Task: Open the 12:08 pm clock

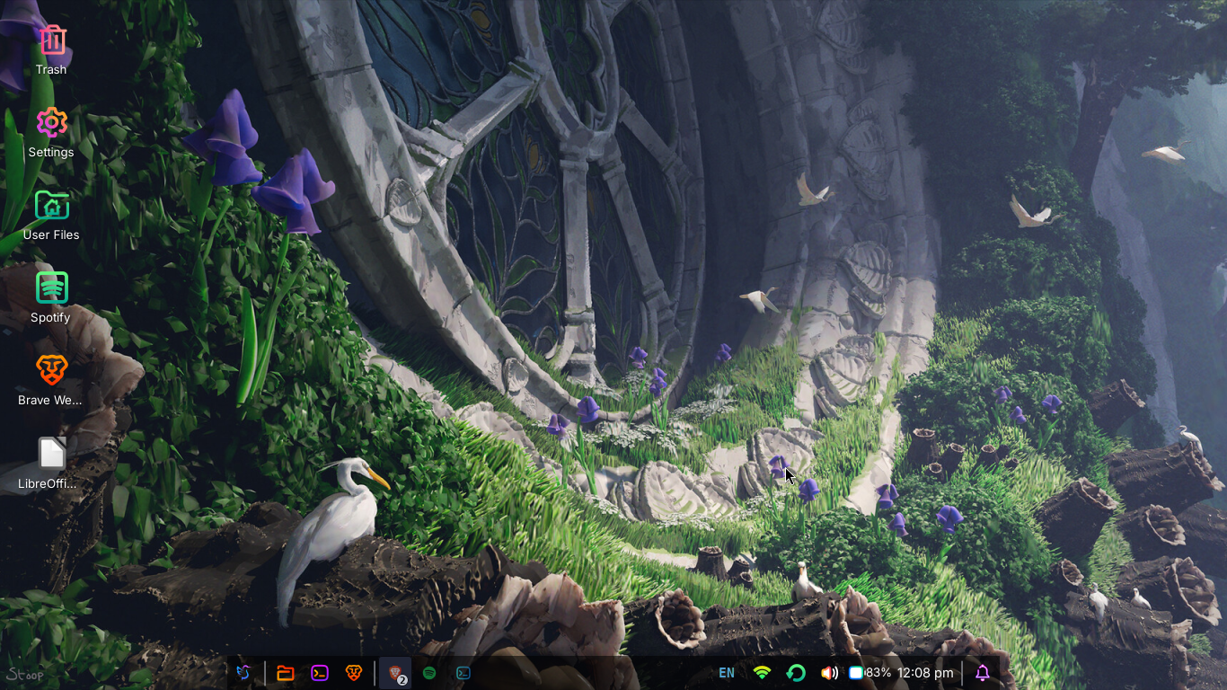Action: [x=925, y=673]
